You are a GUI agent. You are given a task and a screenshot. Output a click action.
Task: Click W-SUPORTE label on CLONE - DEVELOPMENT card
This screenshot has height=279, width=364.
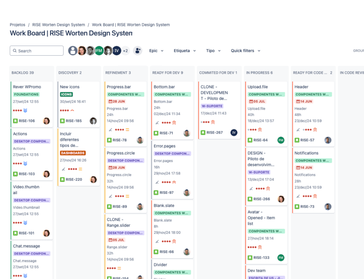(212, 106)
